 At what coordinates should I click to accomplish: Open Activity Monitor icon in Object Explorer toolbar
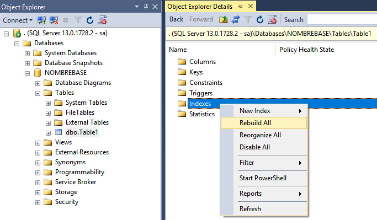[102, 20]
